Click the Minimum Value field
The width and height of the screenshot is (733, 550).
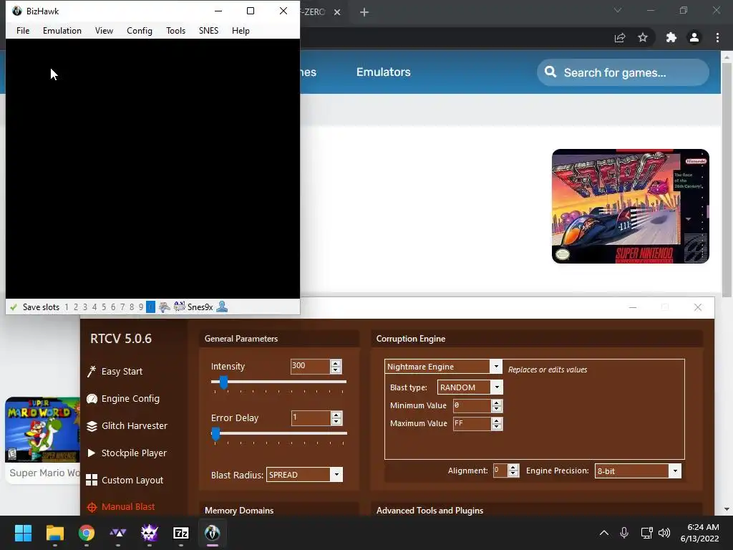click(x=472, y=405)
